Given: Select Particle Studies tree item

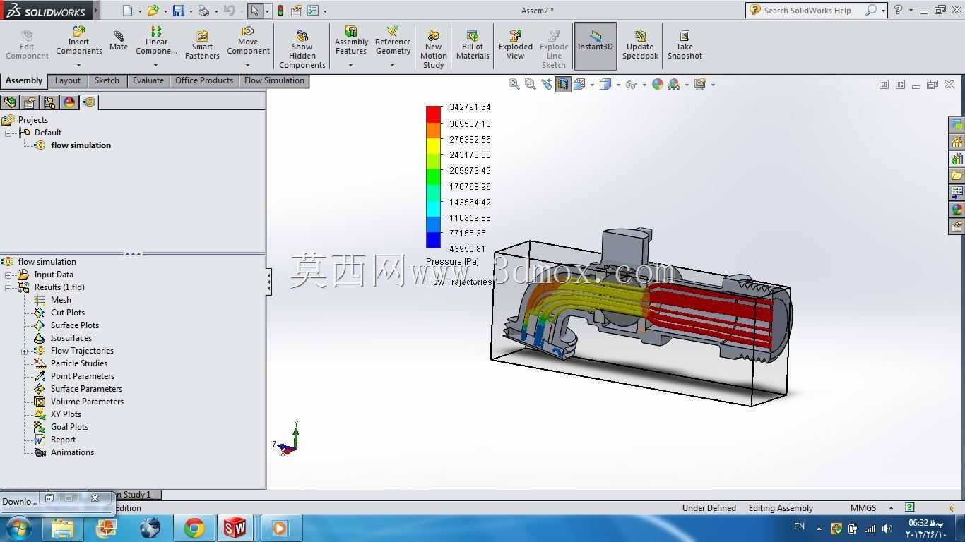Looking at the screenshot, I should point(79,363).
